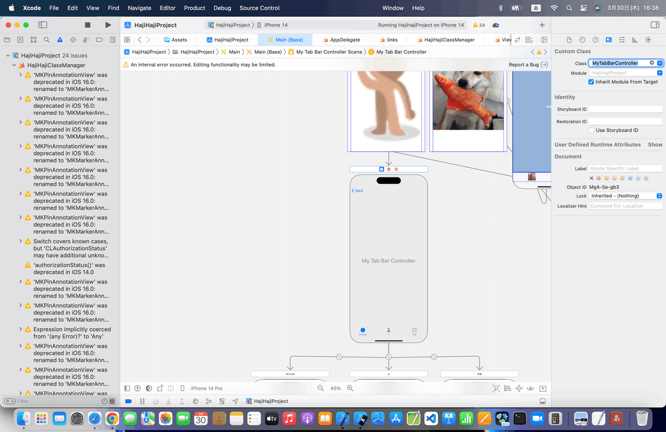Go back in editor history
This screenshot has width=666, height=432.
click(x=139, y=40)
